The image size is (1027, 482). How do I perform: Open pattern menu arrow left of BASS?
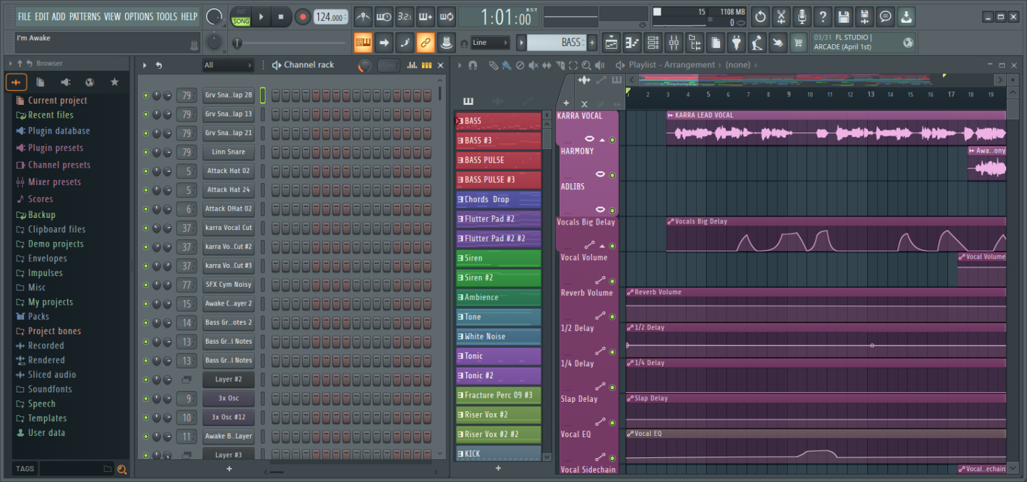[522, 43]
